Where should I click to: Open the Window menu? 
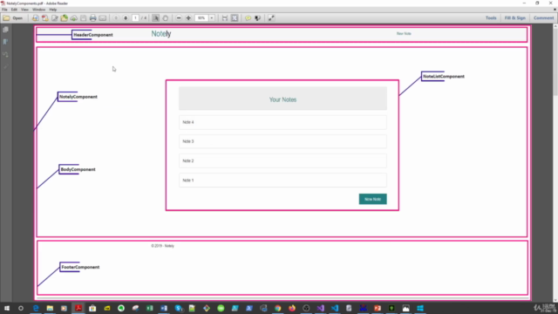38,10
